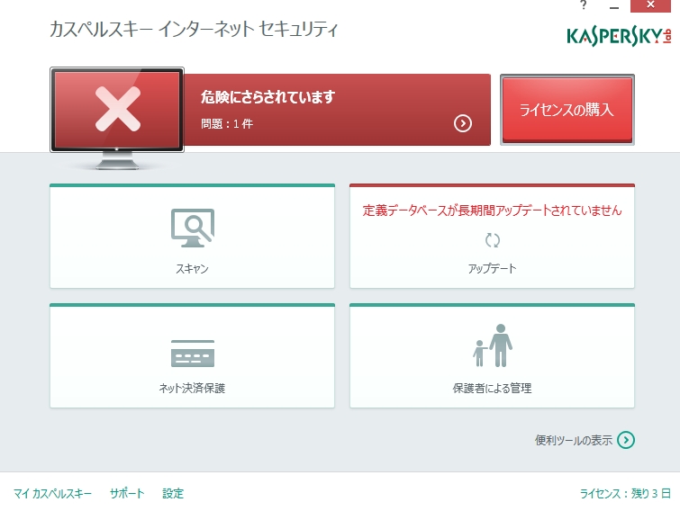Click the スキャン label

coord(192,268)
